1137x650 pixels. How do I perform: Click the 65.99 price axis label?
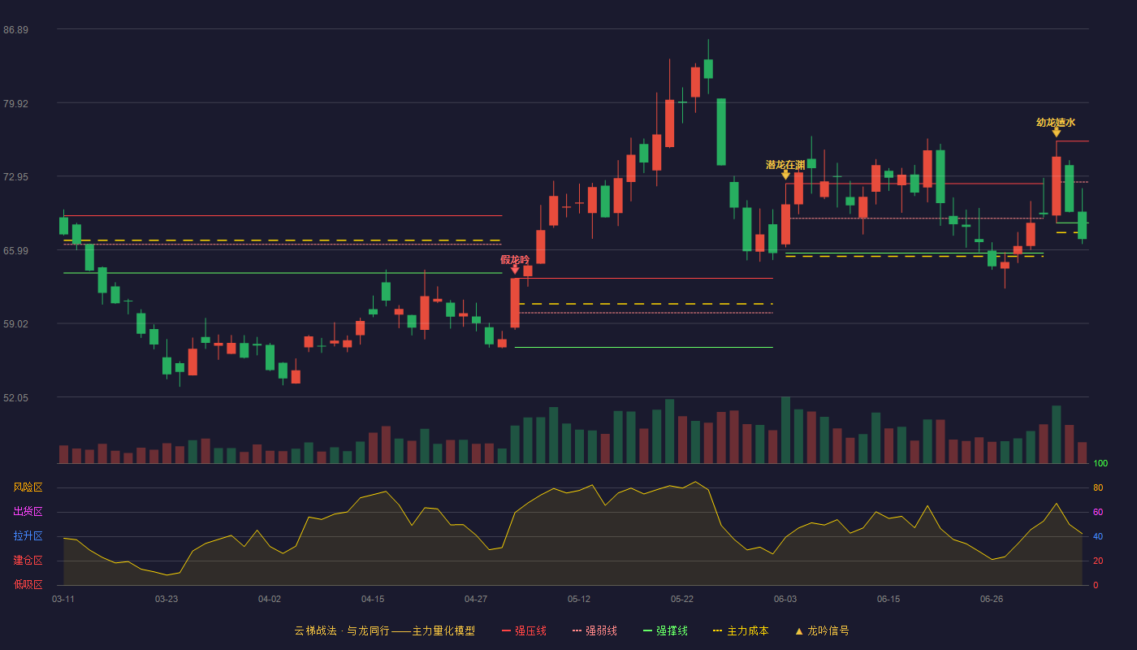pos(15,251)
